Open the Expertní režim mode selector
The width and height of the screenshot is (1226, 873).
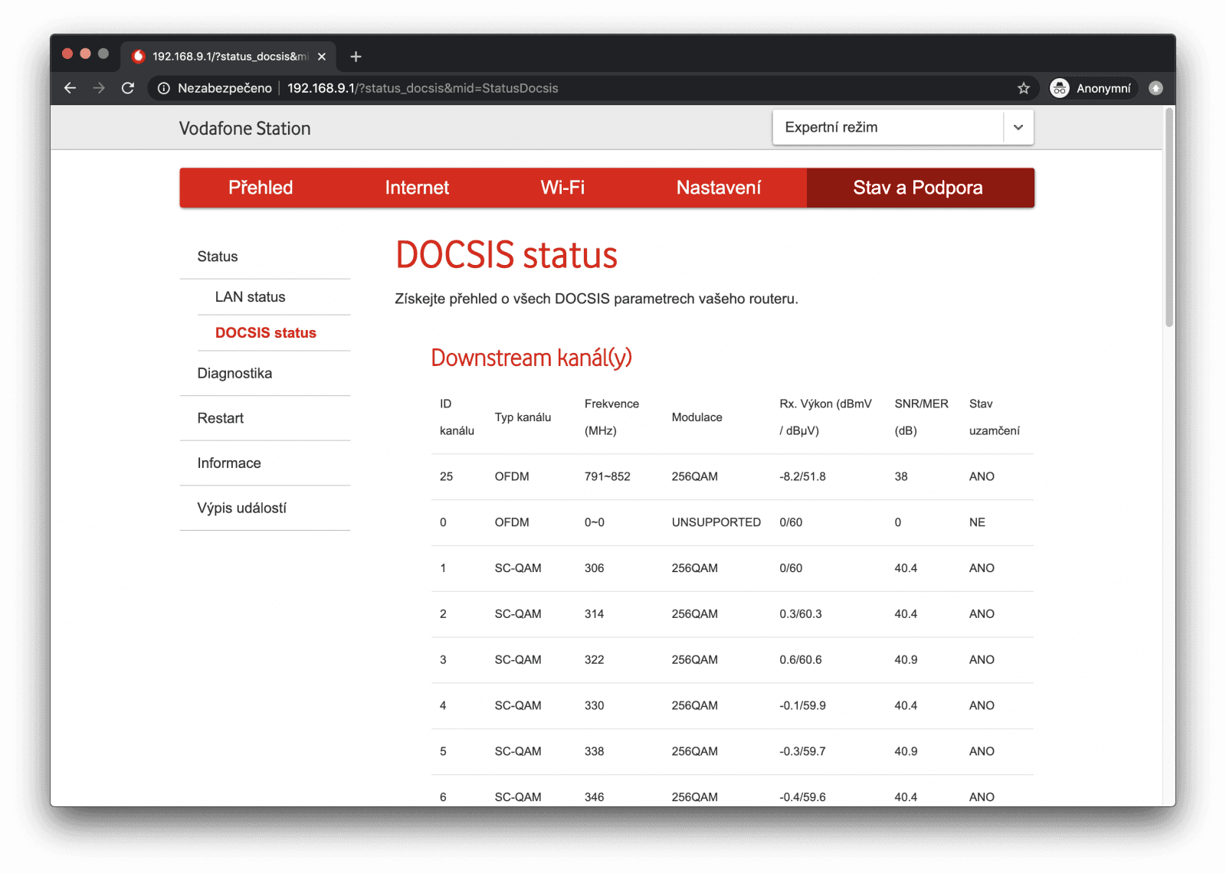click(x=858, y=127)
